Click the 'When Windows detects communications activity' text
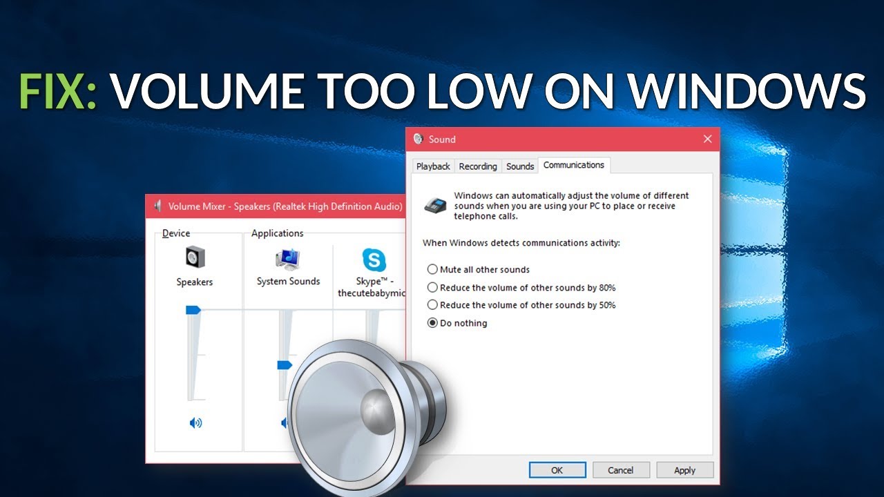884x497 pixels. [521, 243]
